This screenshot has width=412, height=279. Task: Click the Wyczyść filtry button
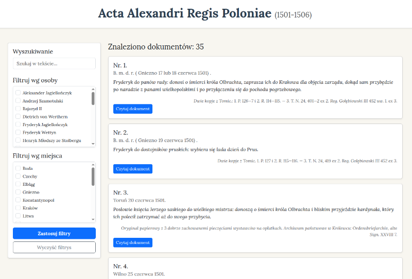coord(54,248)
